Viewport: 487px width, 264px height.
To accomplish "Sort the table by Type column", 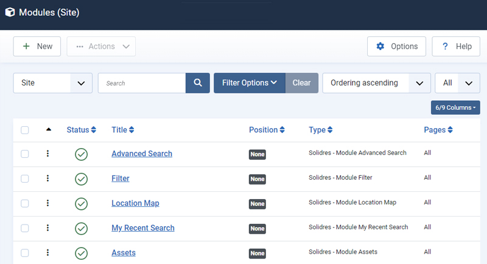I will point(321,130).
